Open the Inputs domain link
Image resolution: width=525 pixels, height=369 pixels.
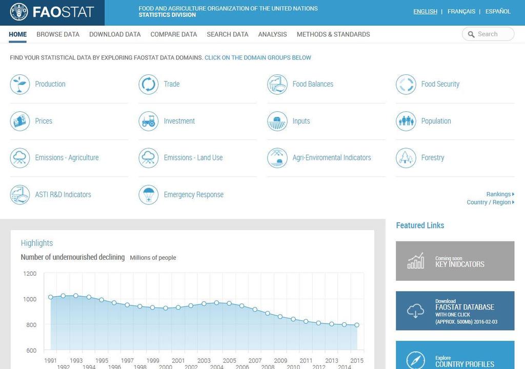click(x=301, y=121)
